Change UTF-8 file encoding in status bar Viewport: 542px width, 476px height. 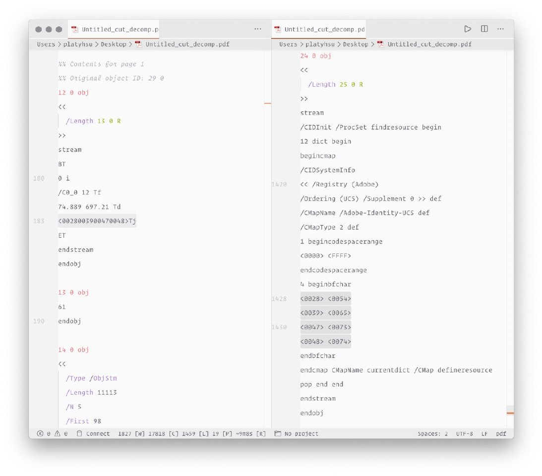coord(465,434)
